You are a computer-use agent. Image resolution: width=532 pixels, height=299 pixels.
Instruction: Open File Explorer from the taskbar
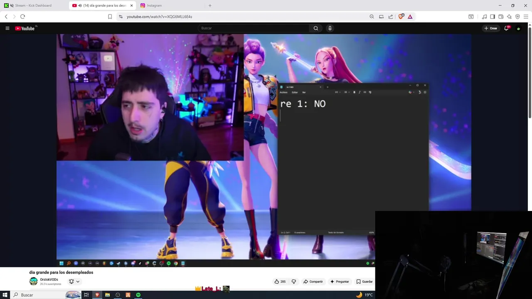pyautogui.click(x=107, y=295)
